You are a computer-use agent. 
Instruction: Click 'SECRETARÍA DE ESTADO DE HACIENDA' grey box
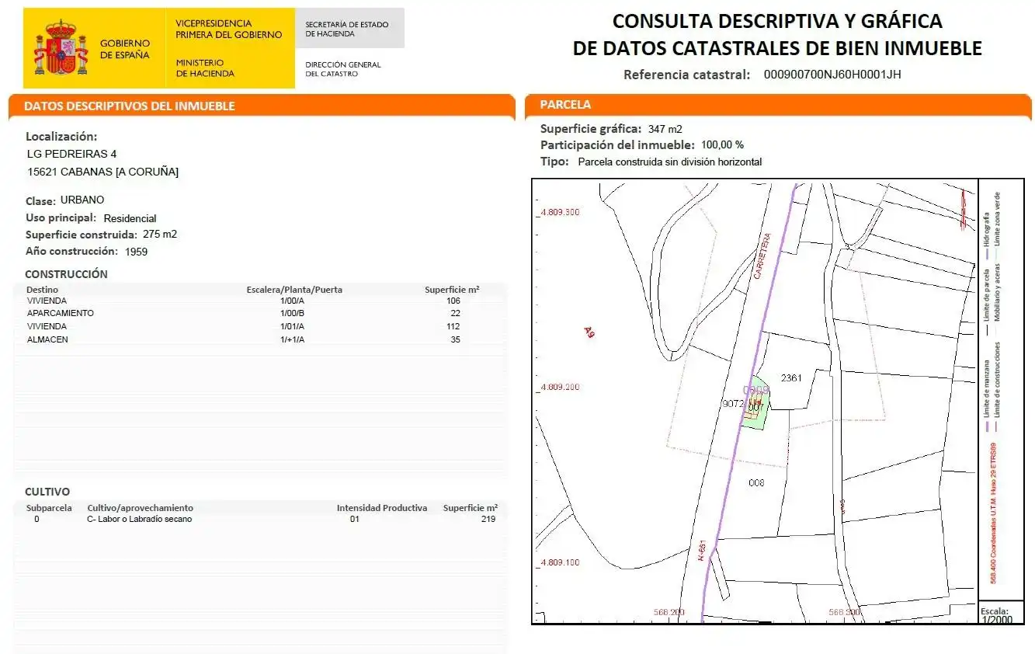[x=349, y=29]
